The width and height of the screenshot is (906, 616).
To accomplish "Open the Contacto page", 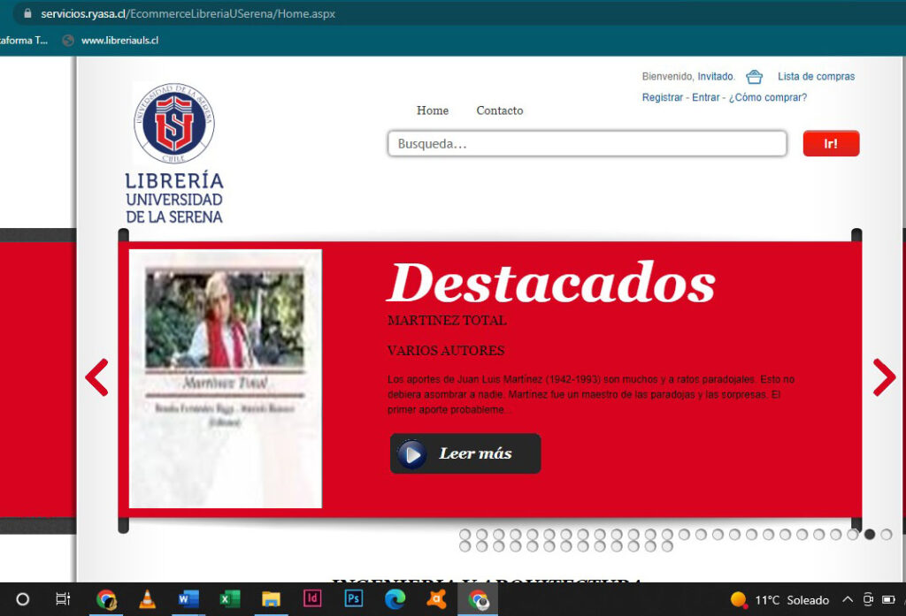I will [x=499, y=110].
